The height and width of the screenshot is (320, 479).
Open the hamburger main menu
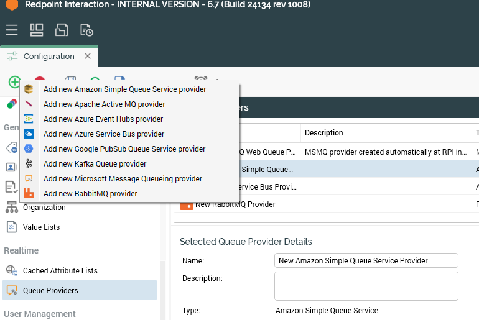click(12, 30)
